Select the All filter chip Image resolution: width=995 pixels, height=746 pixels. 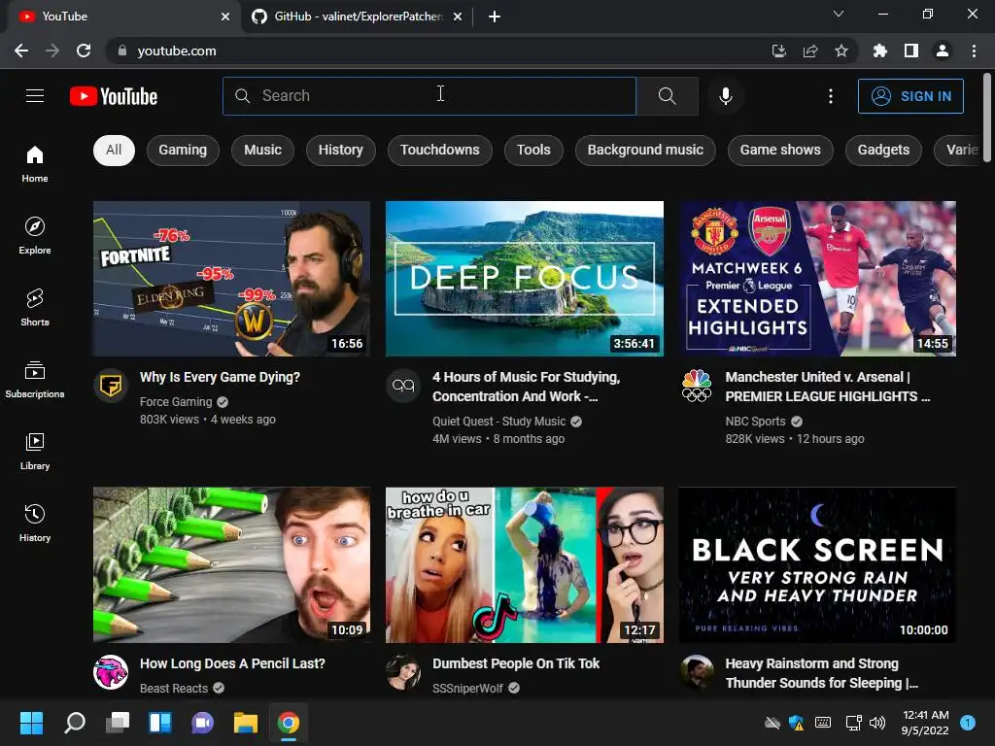coord(114,151)
